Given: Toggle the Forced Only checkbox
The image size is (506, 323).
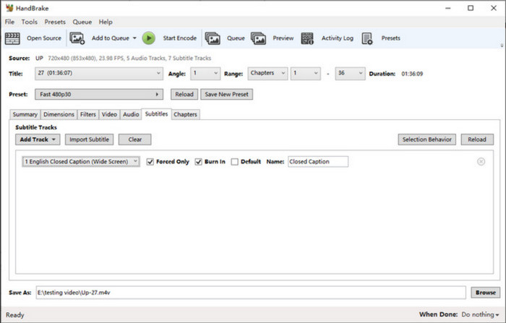Looking at the screenshot, I should coord(150,162).
